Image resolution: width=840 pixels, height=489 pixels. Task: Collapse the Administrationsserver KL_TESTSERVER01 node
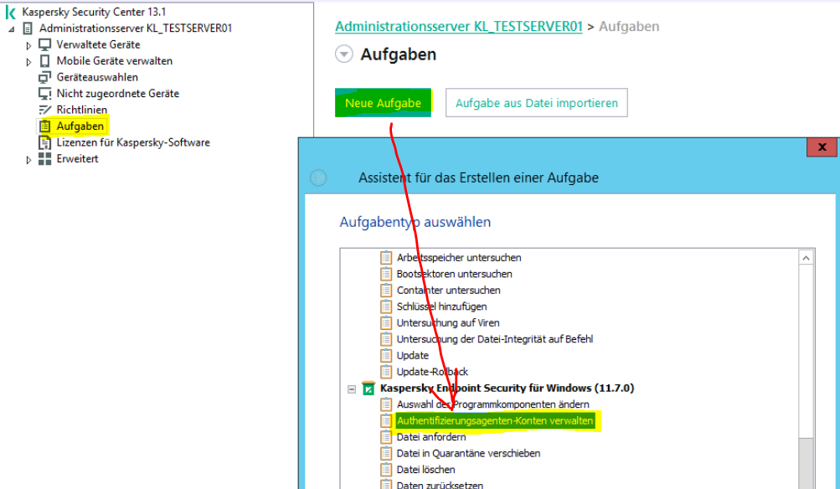click(12, 29)
